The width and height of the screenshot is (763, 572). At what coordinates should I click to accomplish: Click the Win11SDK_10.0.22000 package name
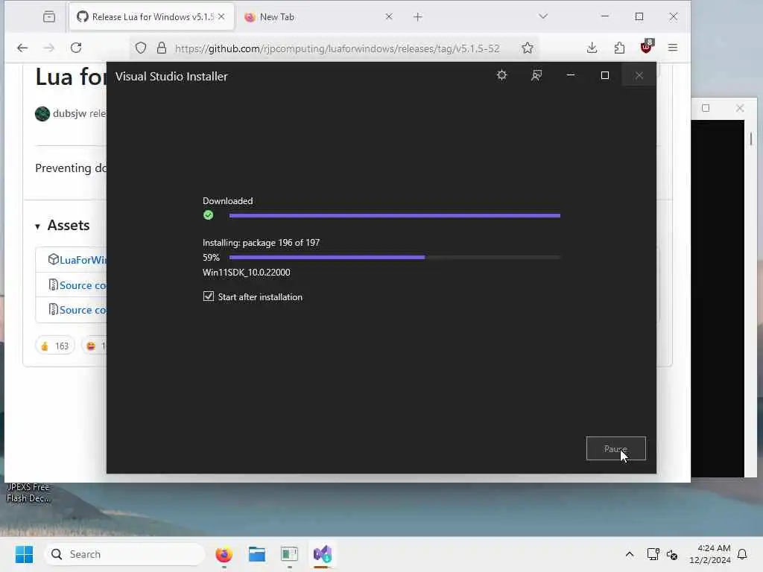coord(246,273)
